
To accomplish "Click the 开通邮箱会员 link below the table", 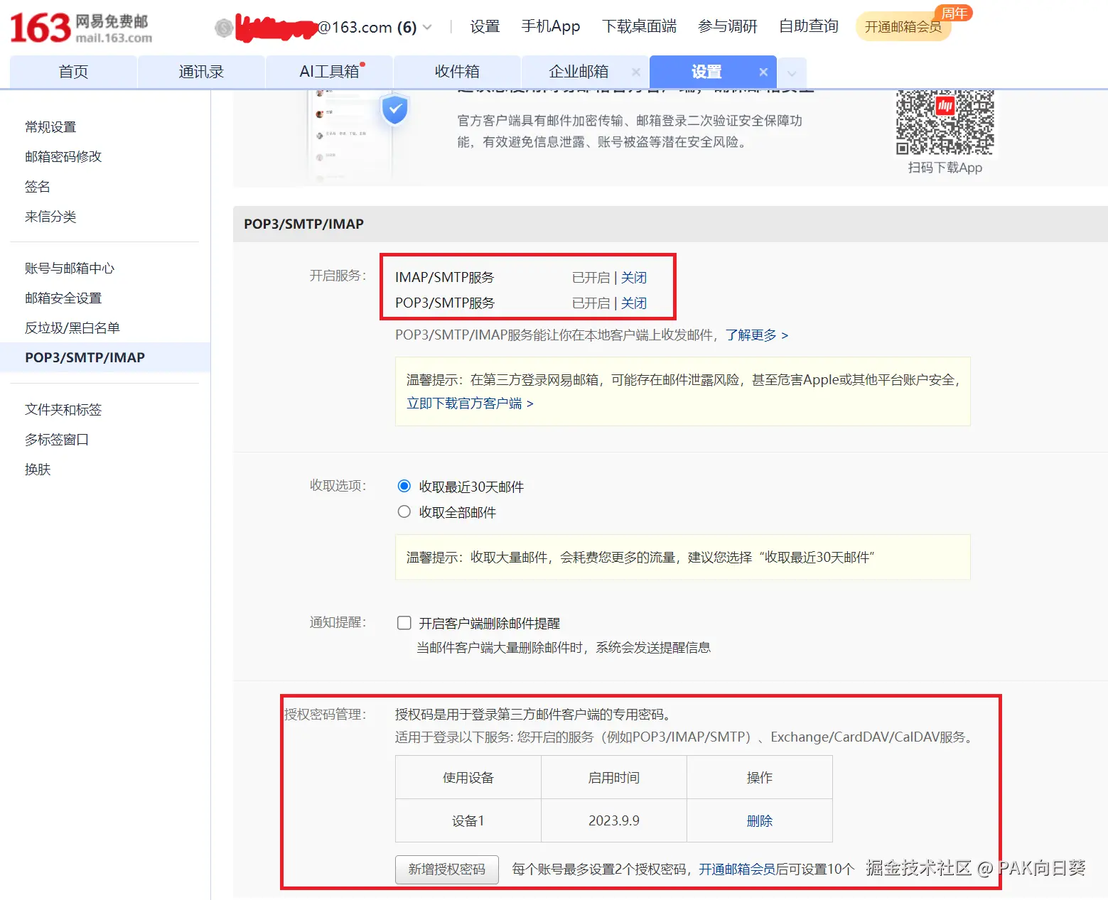I will click(x=737, y=869).
